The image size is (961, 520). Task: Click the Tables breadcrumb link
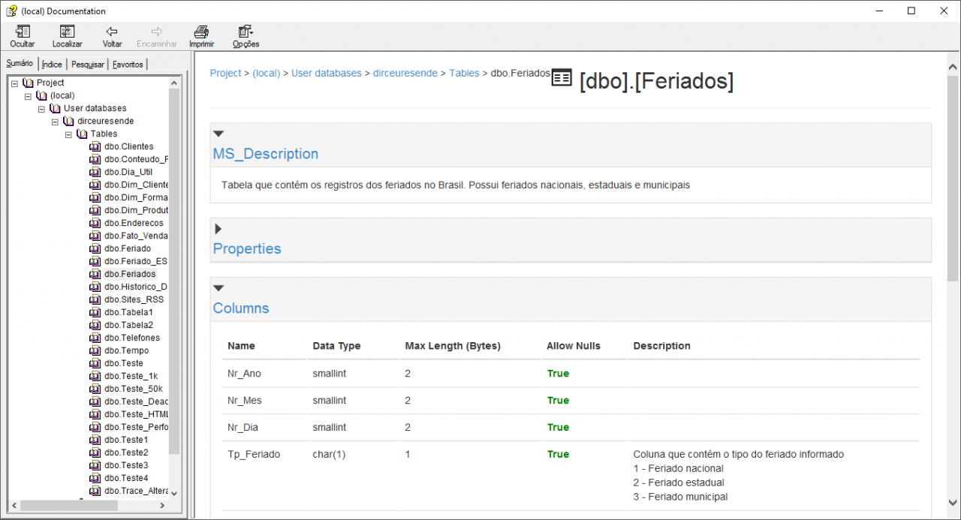[x=464, y=73]
